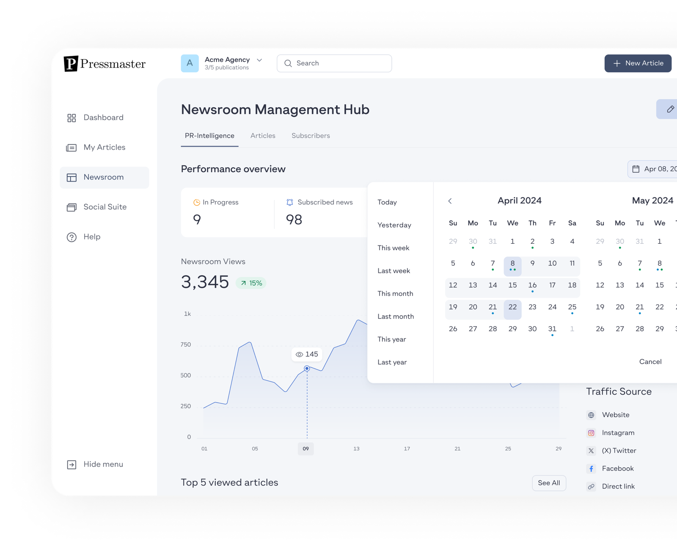Click the search magnifier icon

288,63
